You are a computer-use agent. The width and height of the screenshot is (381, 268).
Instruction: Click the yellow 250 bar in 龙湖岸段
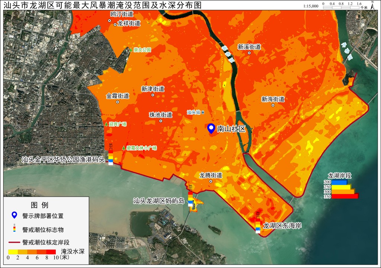coord(342,187)
